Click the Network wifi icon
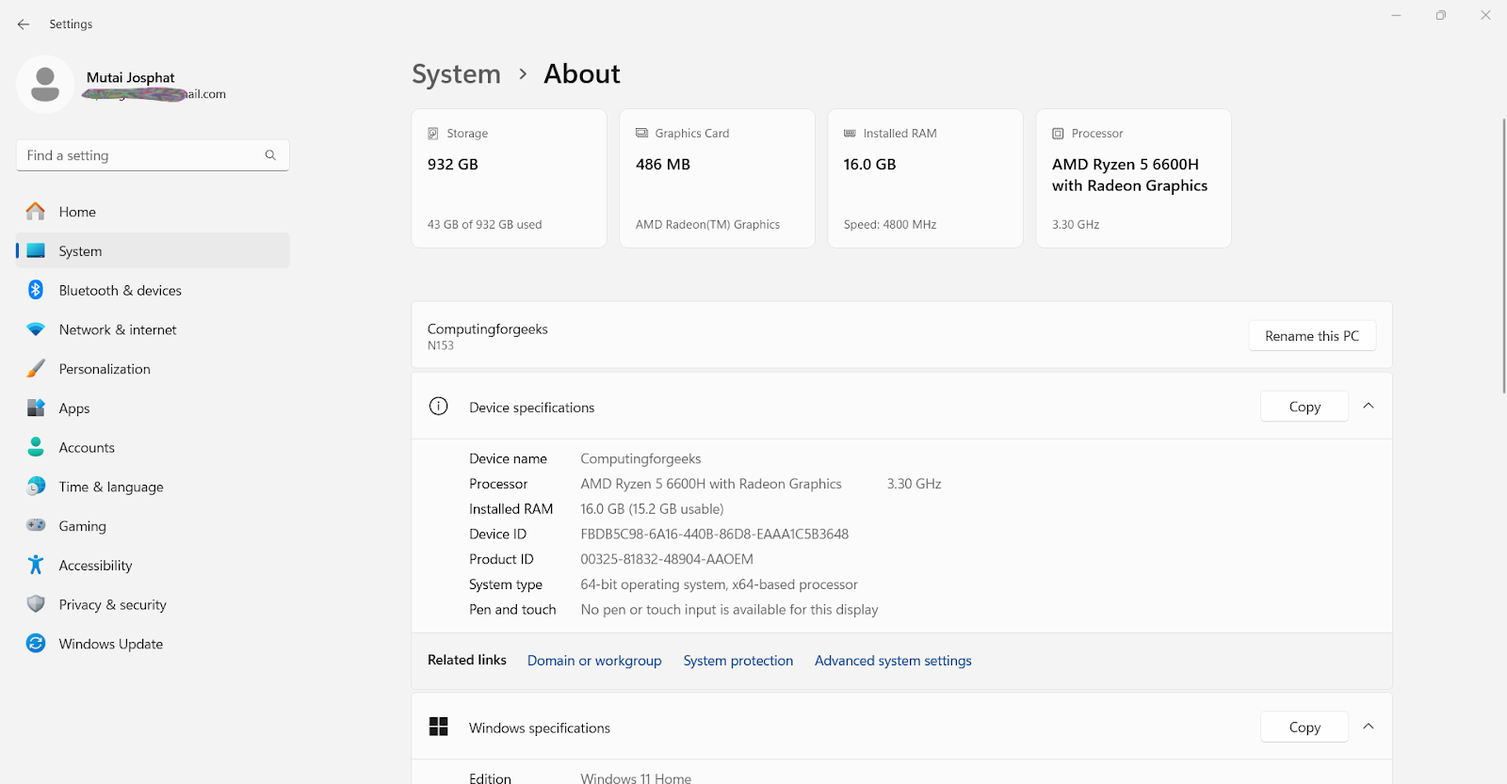The height and width of the screenshot is (784, 1507). pos(36,329)
